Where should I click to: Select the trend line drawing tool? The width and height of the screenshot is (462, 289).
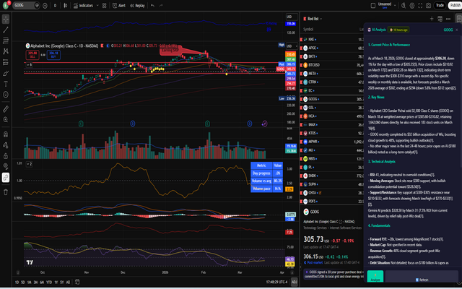click(x=6, y=30)
